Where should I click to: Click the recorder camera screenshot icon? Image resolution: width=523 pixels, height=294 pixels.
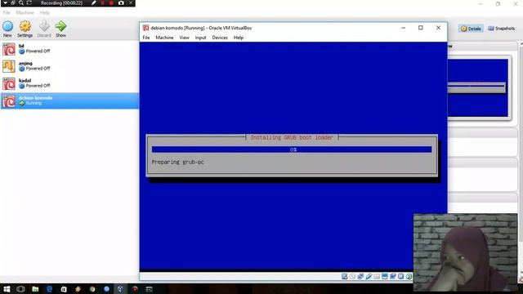(x=121, y=2)
